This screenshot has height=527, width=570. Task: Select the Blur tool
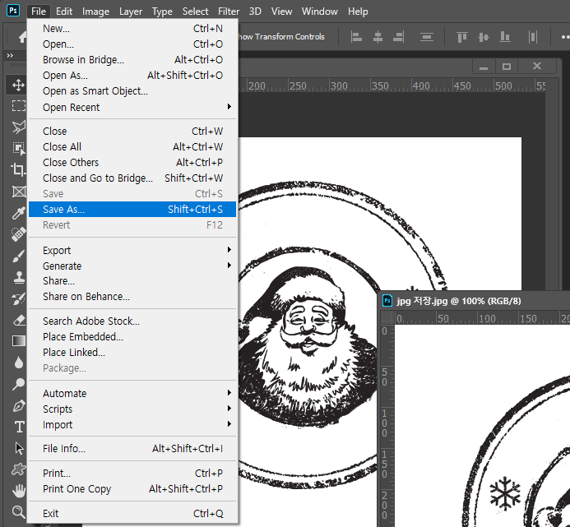point(18,363)
